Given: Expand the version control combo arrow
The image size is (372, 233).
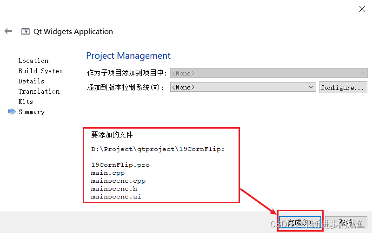Looking at the screenshot, I should (311, 87).
